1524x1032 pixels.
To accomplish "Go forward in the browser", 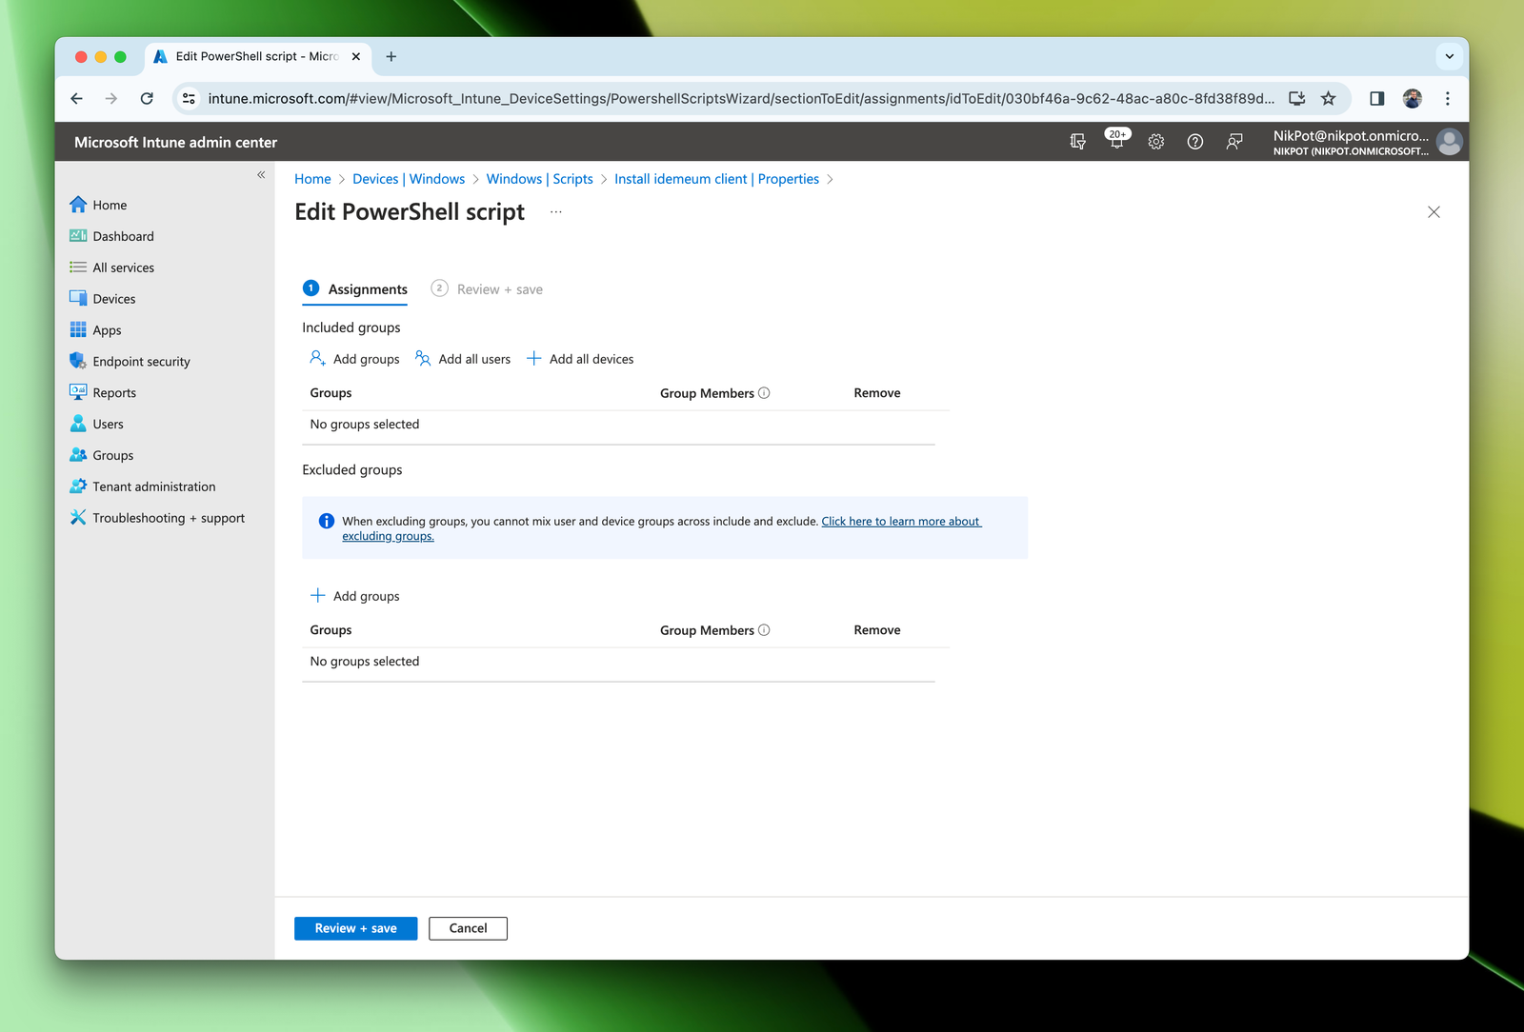I will [x=111, y=98].
